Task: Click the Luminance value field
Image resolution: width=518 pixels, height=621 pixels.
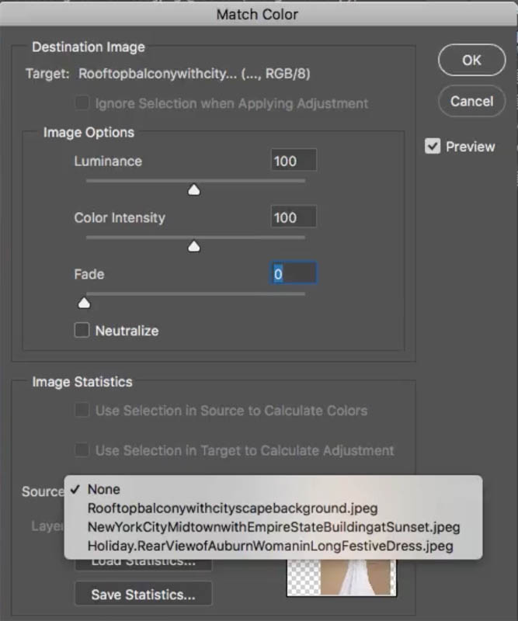Action: (x=294, y=161)
